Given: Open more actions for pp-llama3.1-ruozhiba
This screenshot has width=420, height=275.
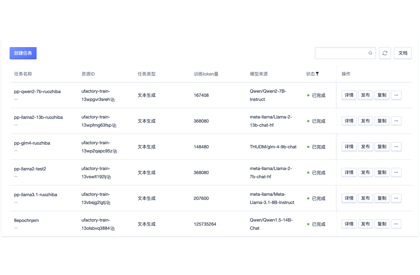Looking at the screenshot, I should 396,198.
